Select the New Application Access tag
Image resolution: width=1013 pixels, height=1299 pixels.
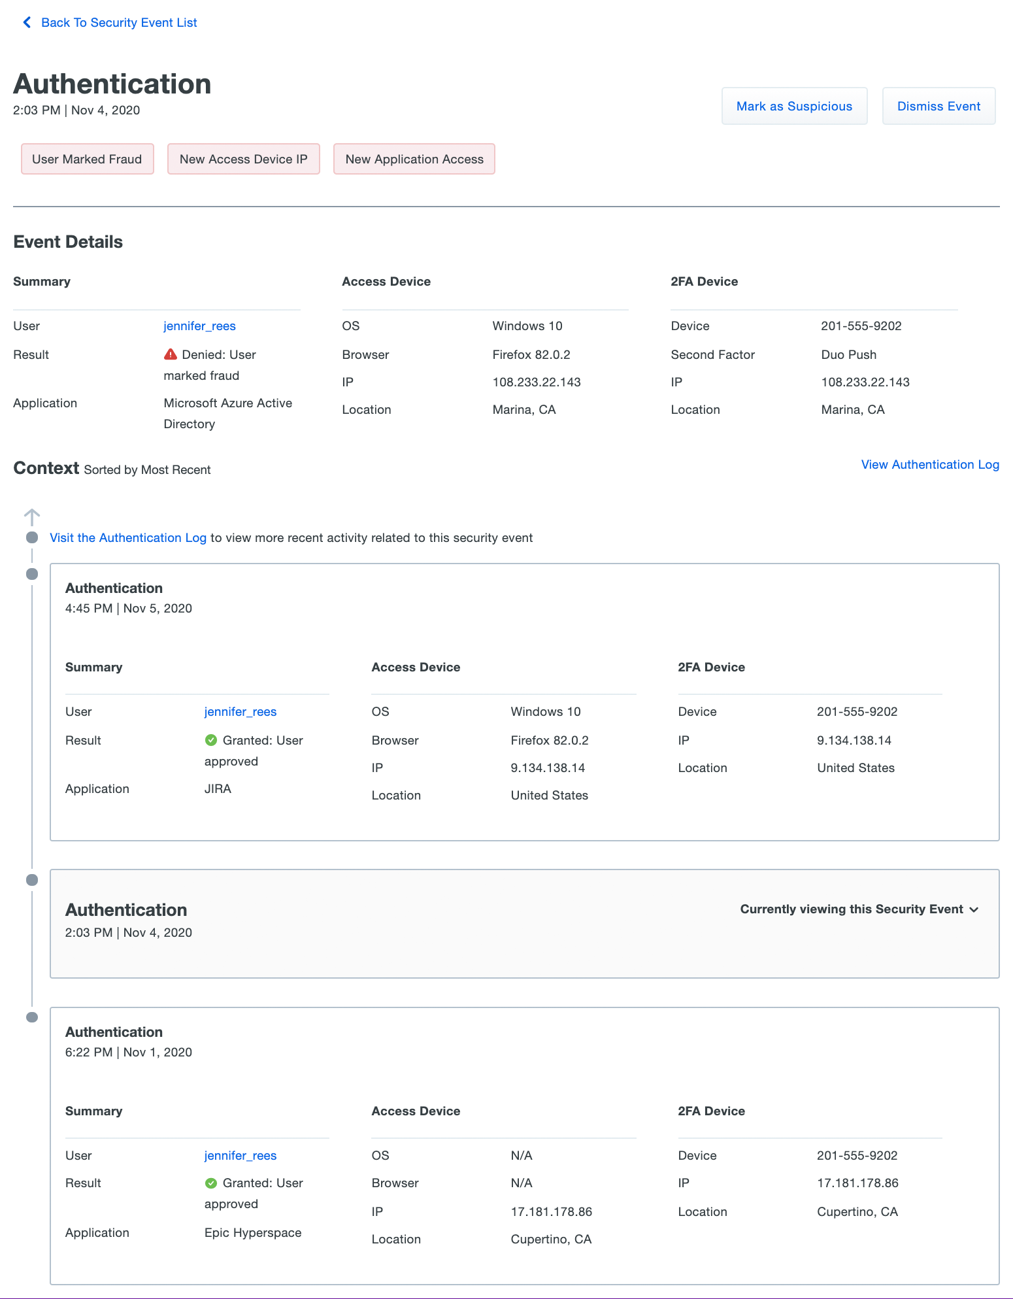click(x=414, y=159)
